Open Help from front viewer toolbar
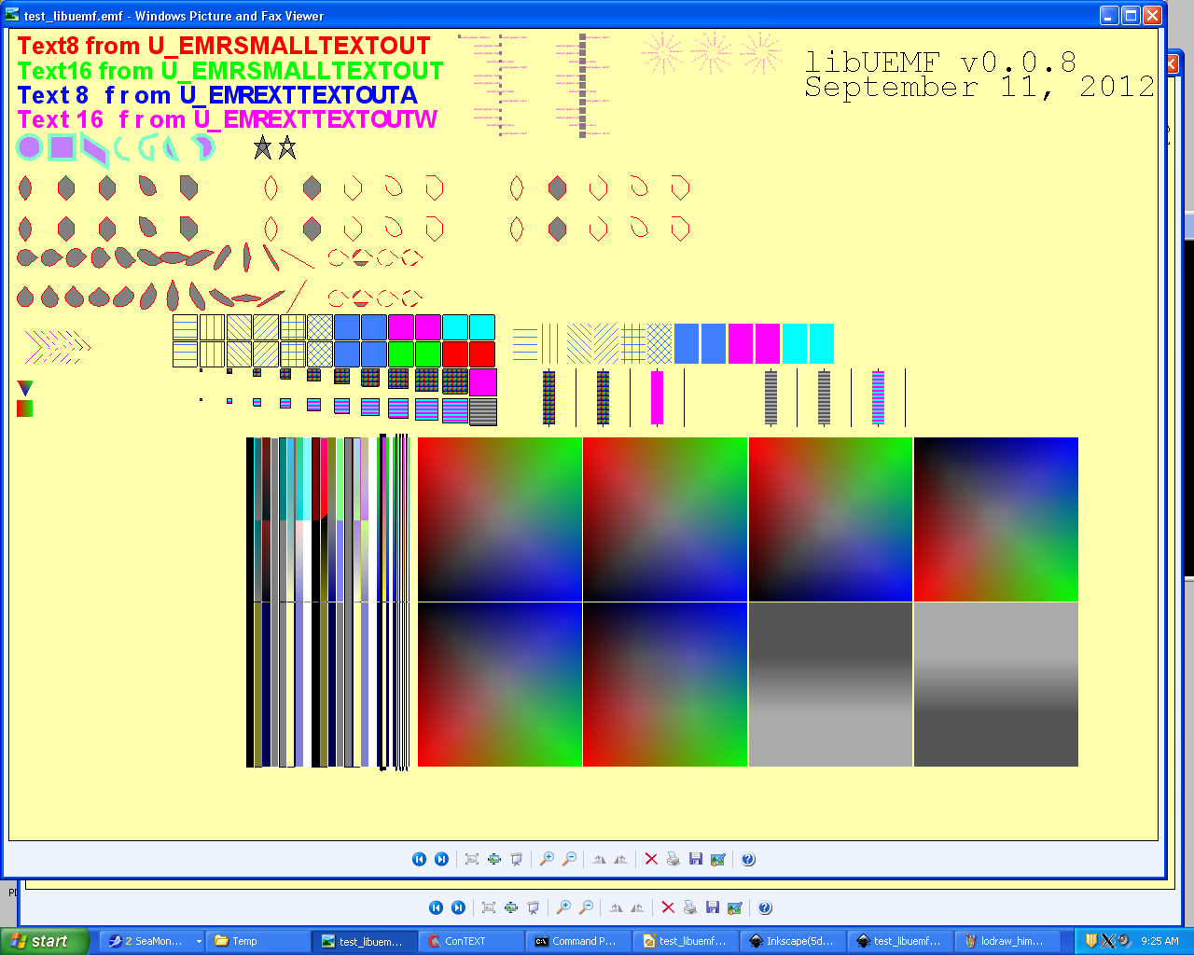 coord(748,859)
